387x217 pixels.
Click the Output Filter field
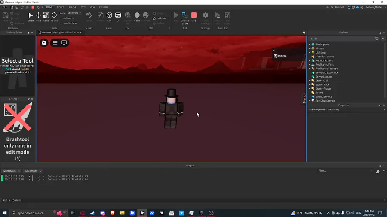[345, 171]
